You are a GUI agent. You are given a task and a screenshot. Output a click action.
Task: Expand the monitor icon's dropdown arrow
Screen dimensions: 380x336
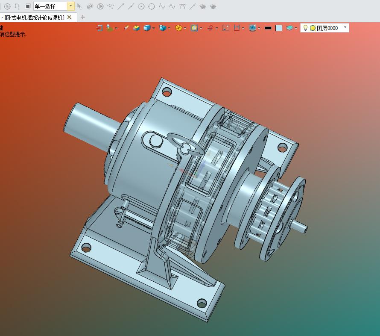tap(259, 28)
